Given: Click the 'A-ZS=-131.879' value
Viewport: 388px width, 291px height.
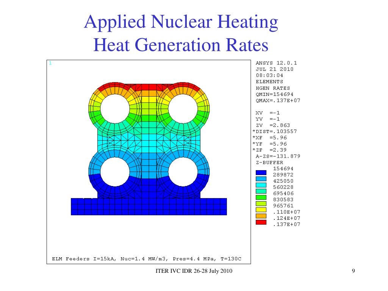Looking at the screenshot, I should [278, 156].
